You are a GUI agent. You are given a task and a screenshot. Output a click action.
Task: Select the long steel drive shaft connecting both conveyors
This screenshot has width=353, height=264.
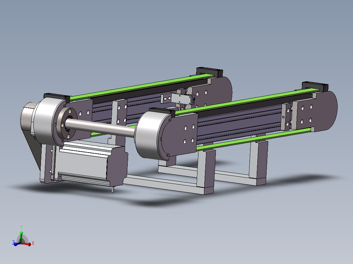coord(101,127)
